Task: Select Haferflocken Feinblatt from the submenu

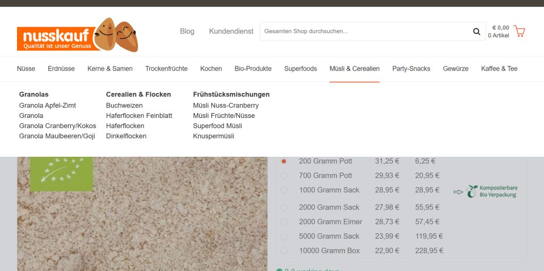Action: click(x=139, y=115)
